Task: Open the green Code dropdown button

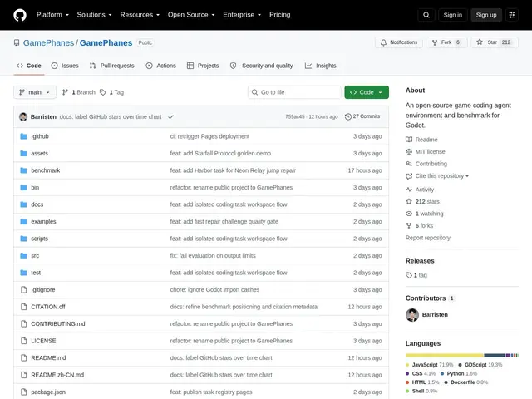Action: coord(367,92)
